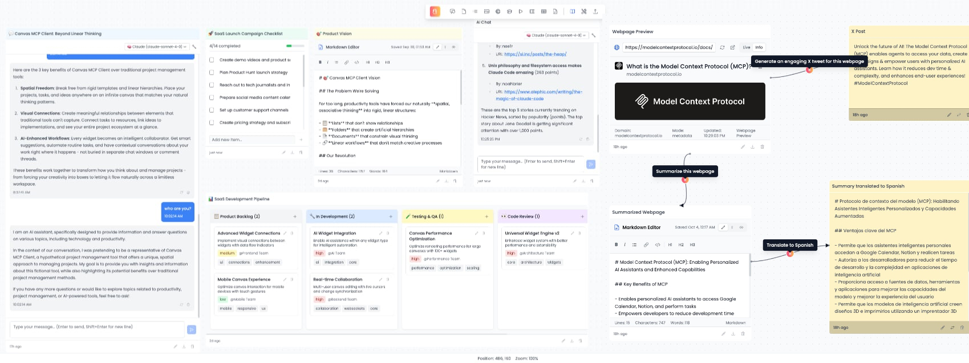Insert link in Summarized Webpage editor
The width and height of the screenshot is (969, 363).
click(x=646, y=244)
